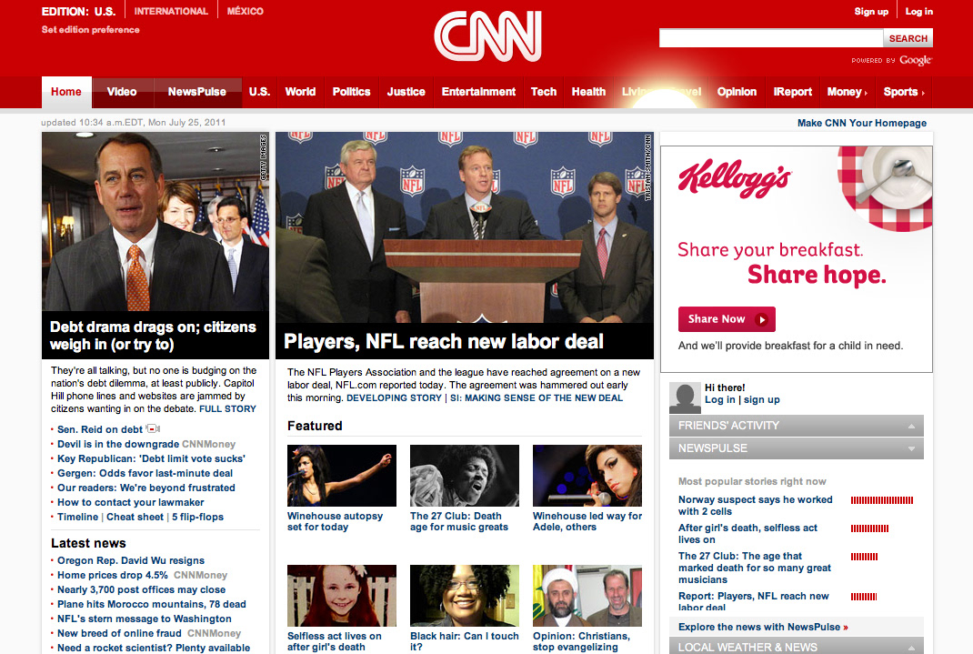Open the iReport section
Viewport: 973px width, 654px height.
[792, 92]
